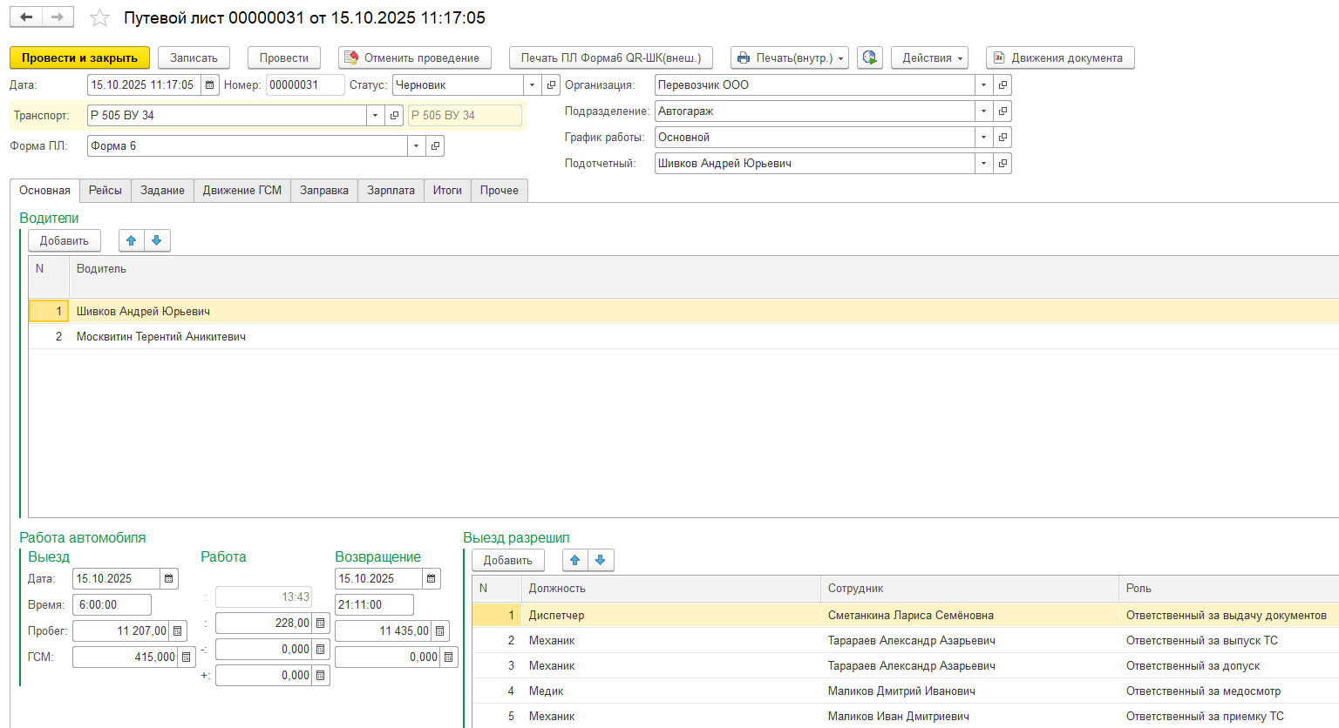Go back with the left arrow
Viewport: 1339px width, 728px height.
[x=27, y=17]
